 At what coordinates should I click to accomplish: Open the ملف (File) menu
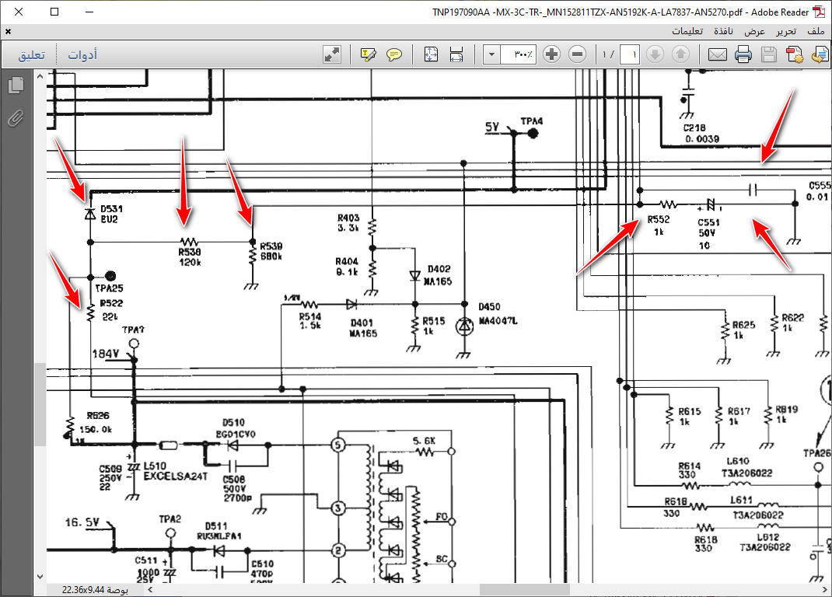click(x=816, y=31)
